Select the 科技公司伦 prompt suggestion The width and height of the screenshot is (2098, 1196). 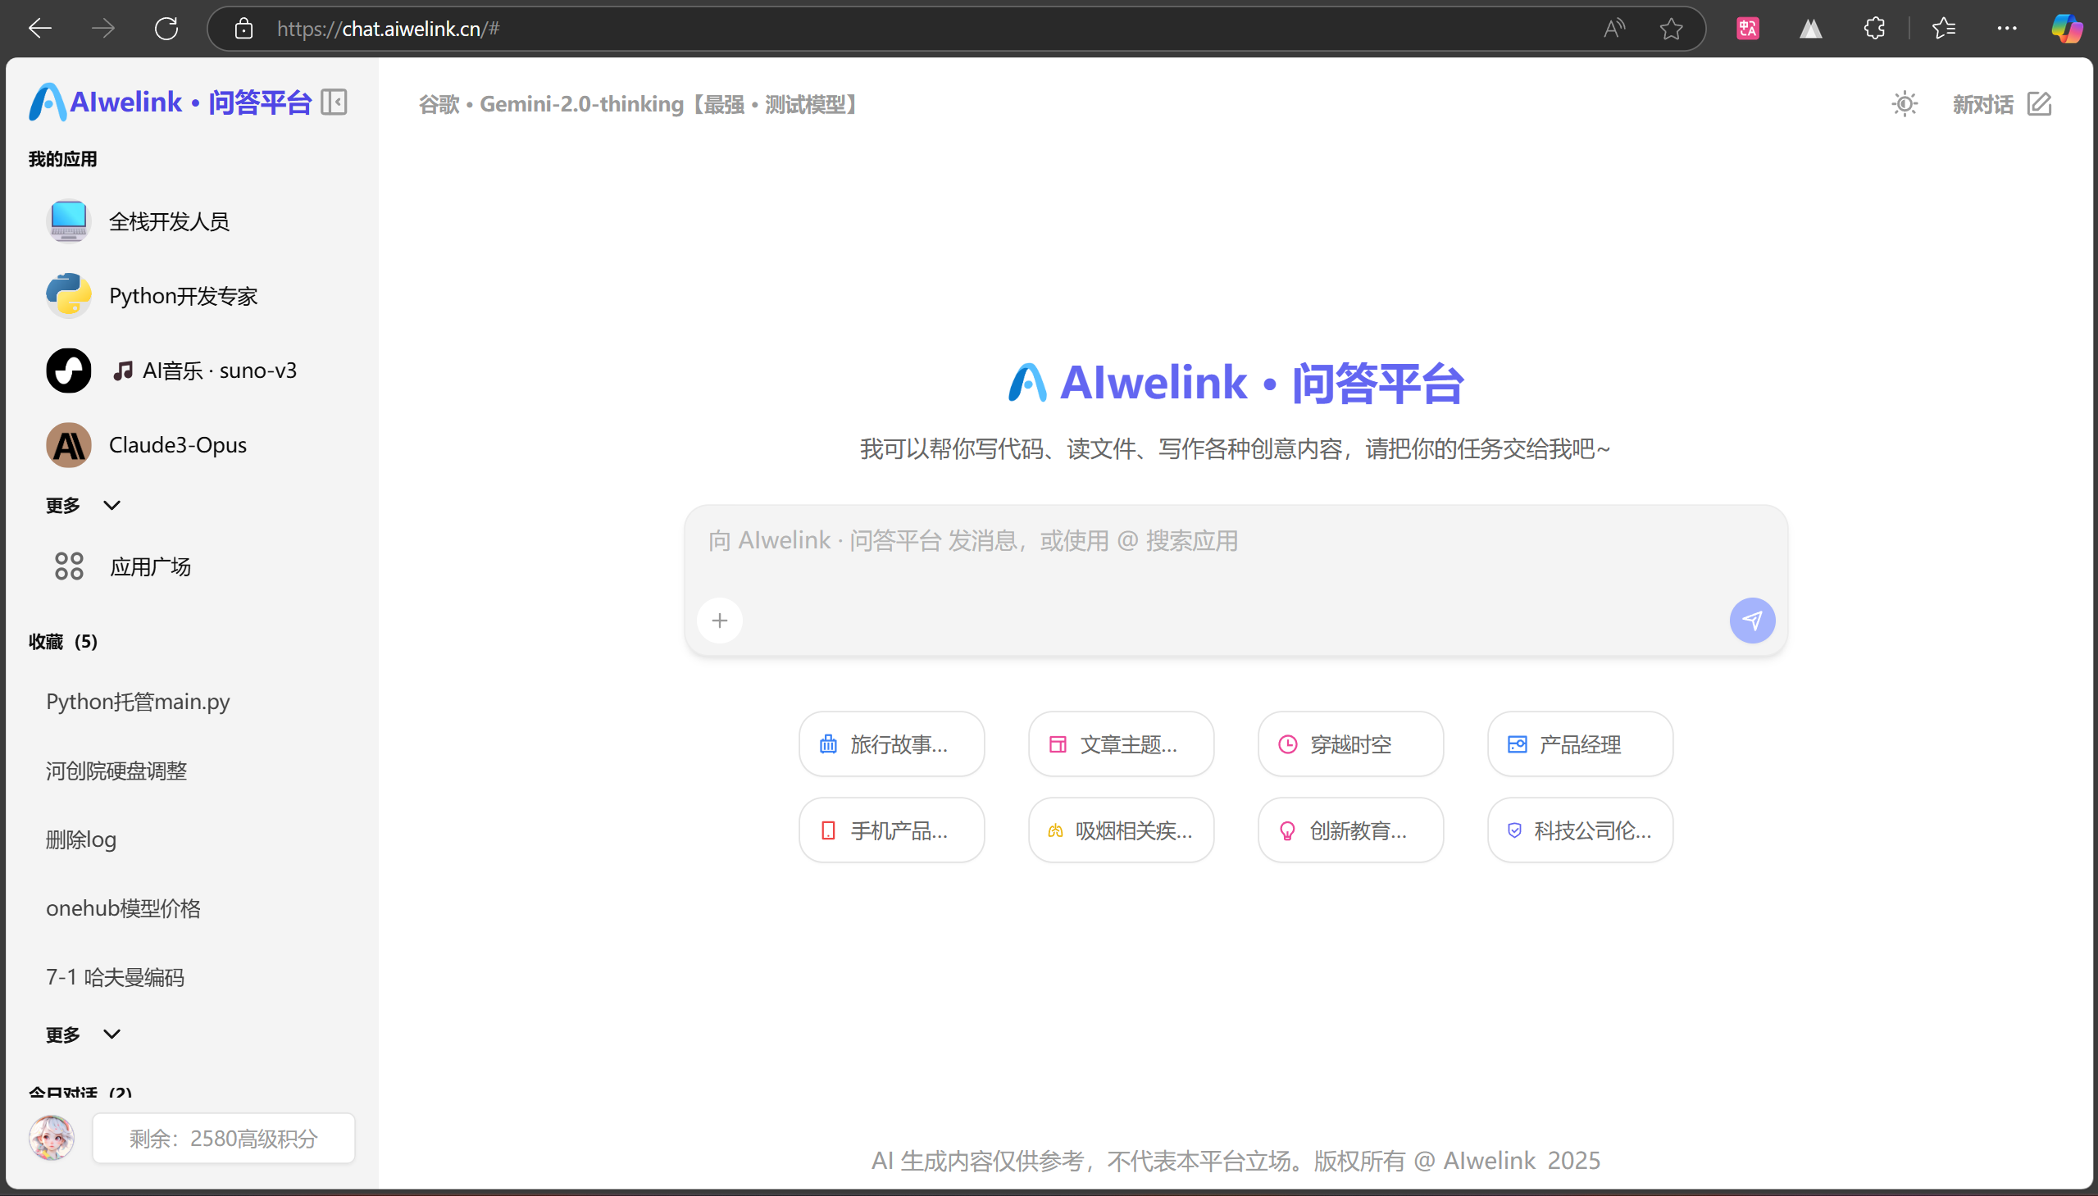click(1580, 830)
